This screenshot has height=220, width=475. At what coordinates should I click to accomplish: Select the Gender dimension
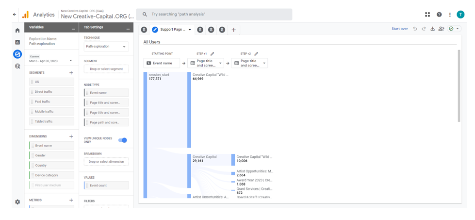click(51, 155)
